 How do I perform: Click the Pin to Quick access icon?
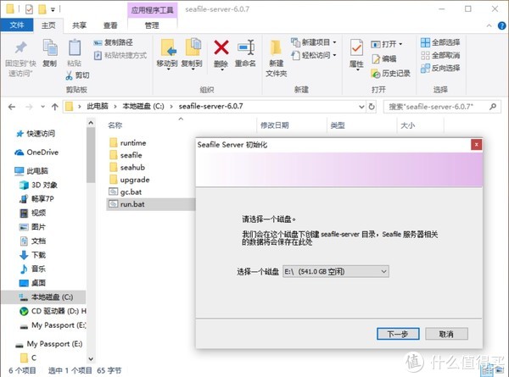20,48
